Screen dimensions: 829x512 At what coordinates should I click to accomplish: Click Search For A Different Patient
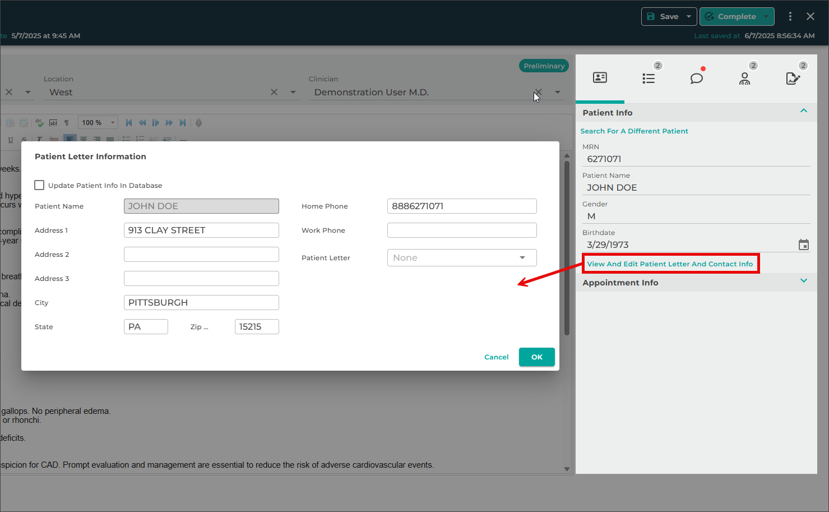point(634,131)
